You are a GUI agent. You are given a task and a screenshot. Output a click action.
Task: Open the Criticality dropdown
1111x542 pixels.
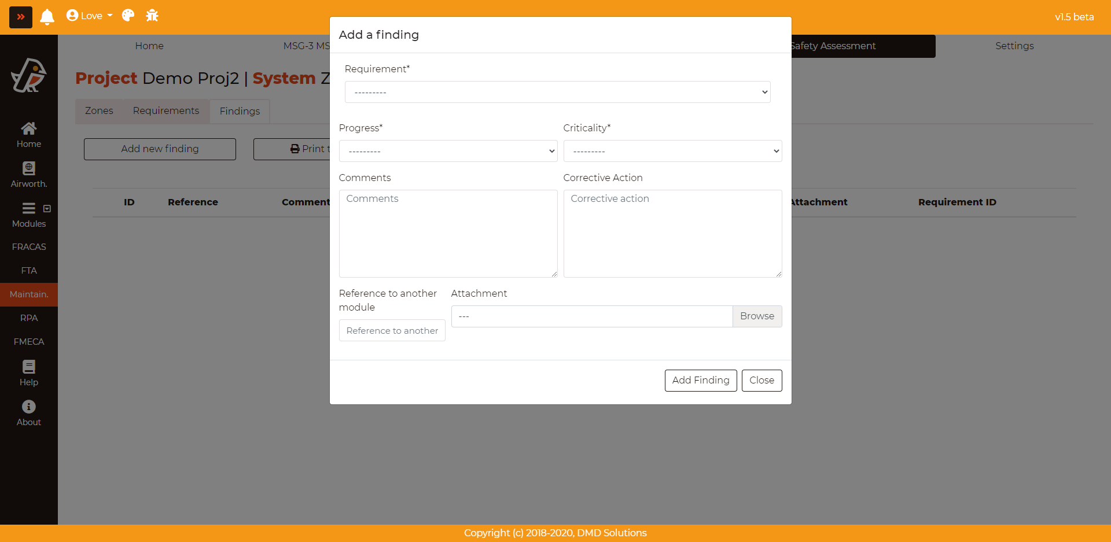[x=672, y=151]
